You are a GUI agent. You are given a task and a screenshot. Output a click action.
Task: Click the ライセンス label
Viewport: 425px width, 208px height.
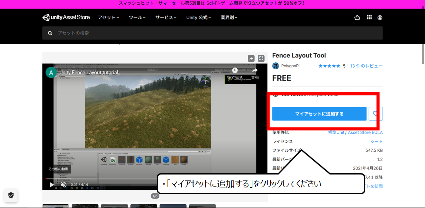283,141
